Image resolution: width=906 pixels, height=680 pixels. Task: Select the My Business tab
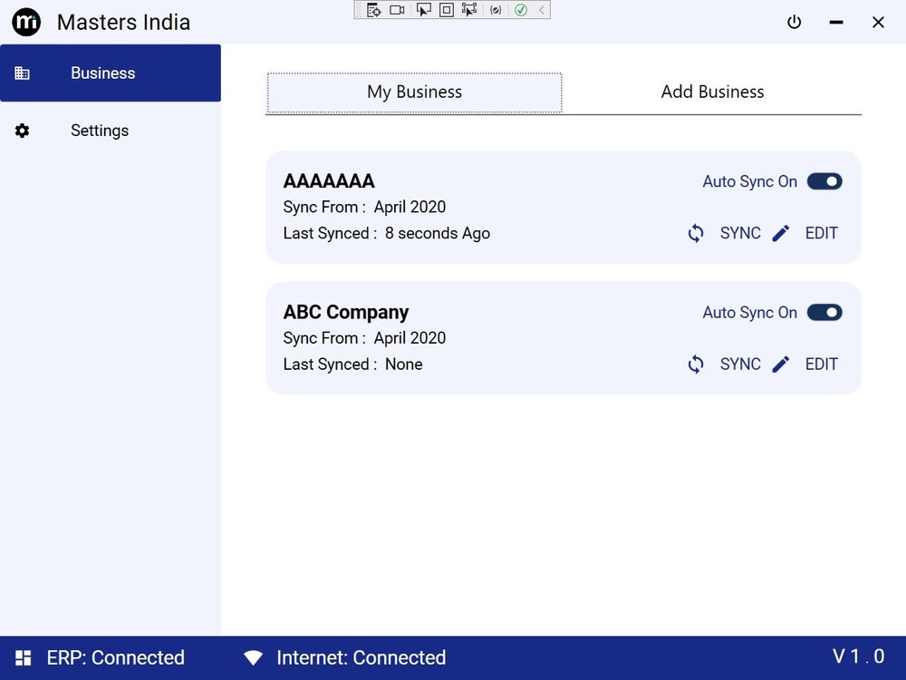tap(414, 92)
